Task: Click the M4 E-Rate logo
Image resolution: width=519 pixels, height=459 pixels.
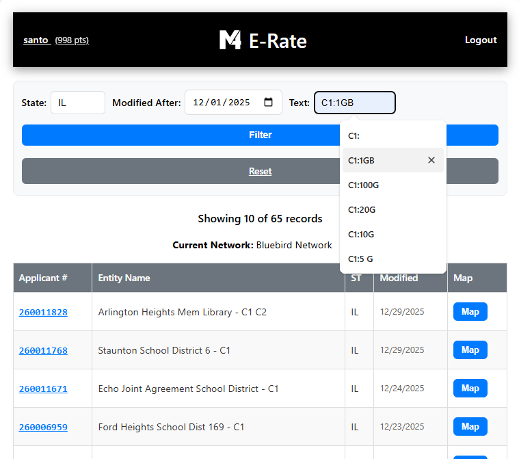Action: coord(263,40)
